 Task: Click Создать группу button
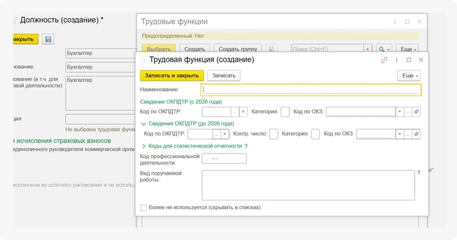(x=238, y=49)
